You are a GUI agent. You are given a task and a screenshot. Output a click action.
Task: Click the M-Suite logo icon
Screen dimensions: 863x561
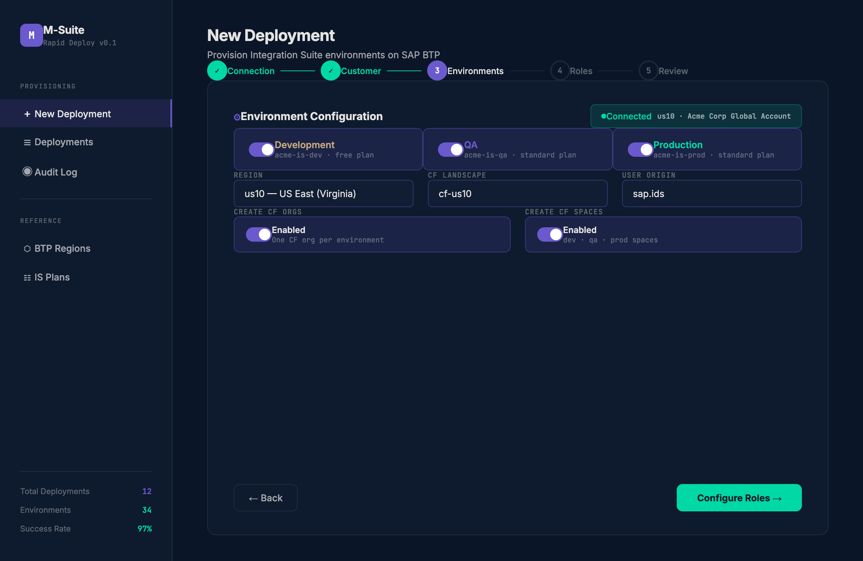point(31,35)
